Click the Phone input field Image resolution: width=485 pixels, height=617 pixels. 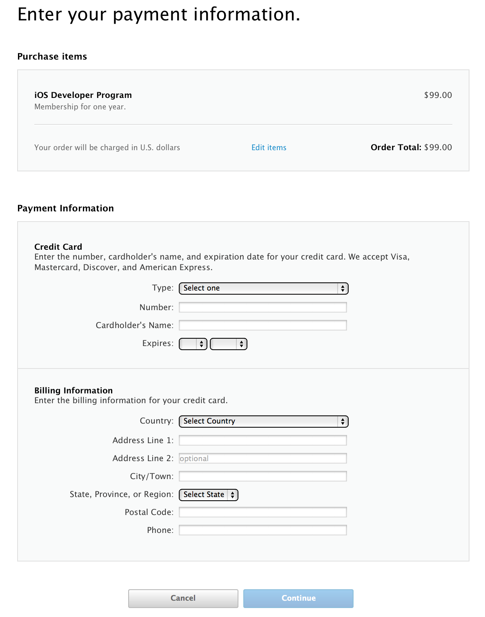(x=263, y=530)
